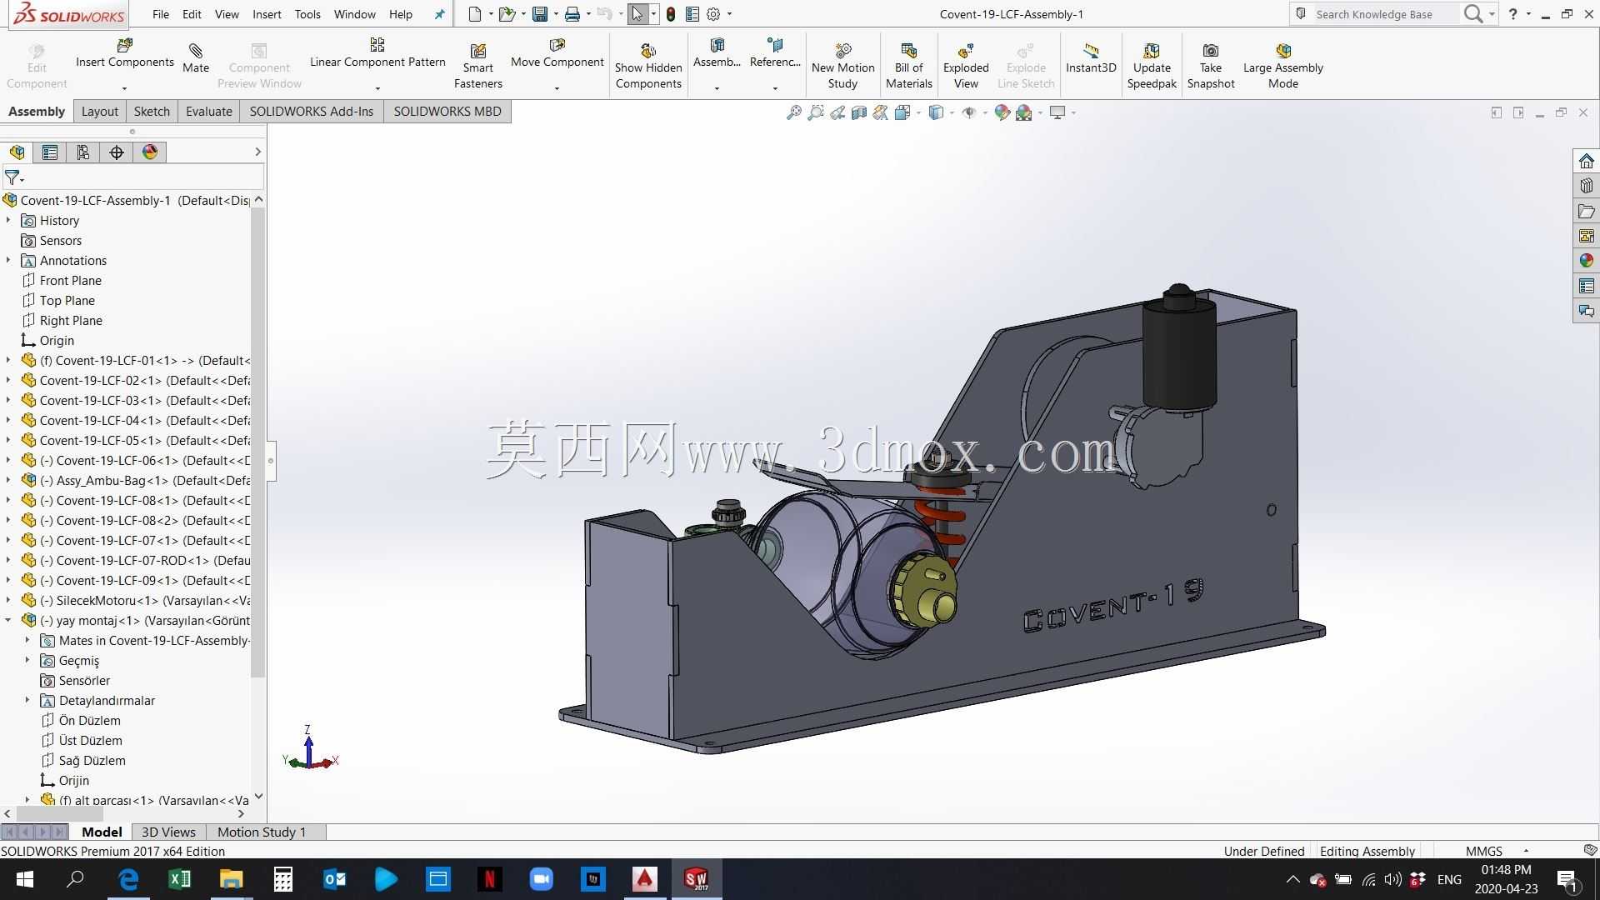Expand Detaylandırmalar folder
The image size is (1600, 900).
click(x=27, y=700)
